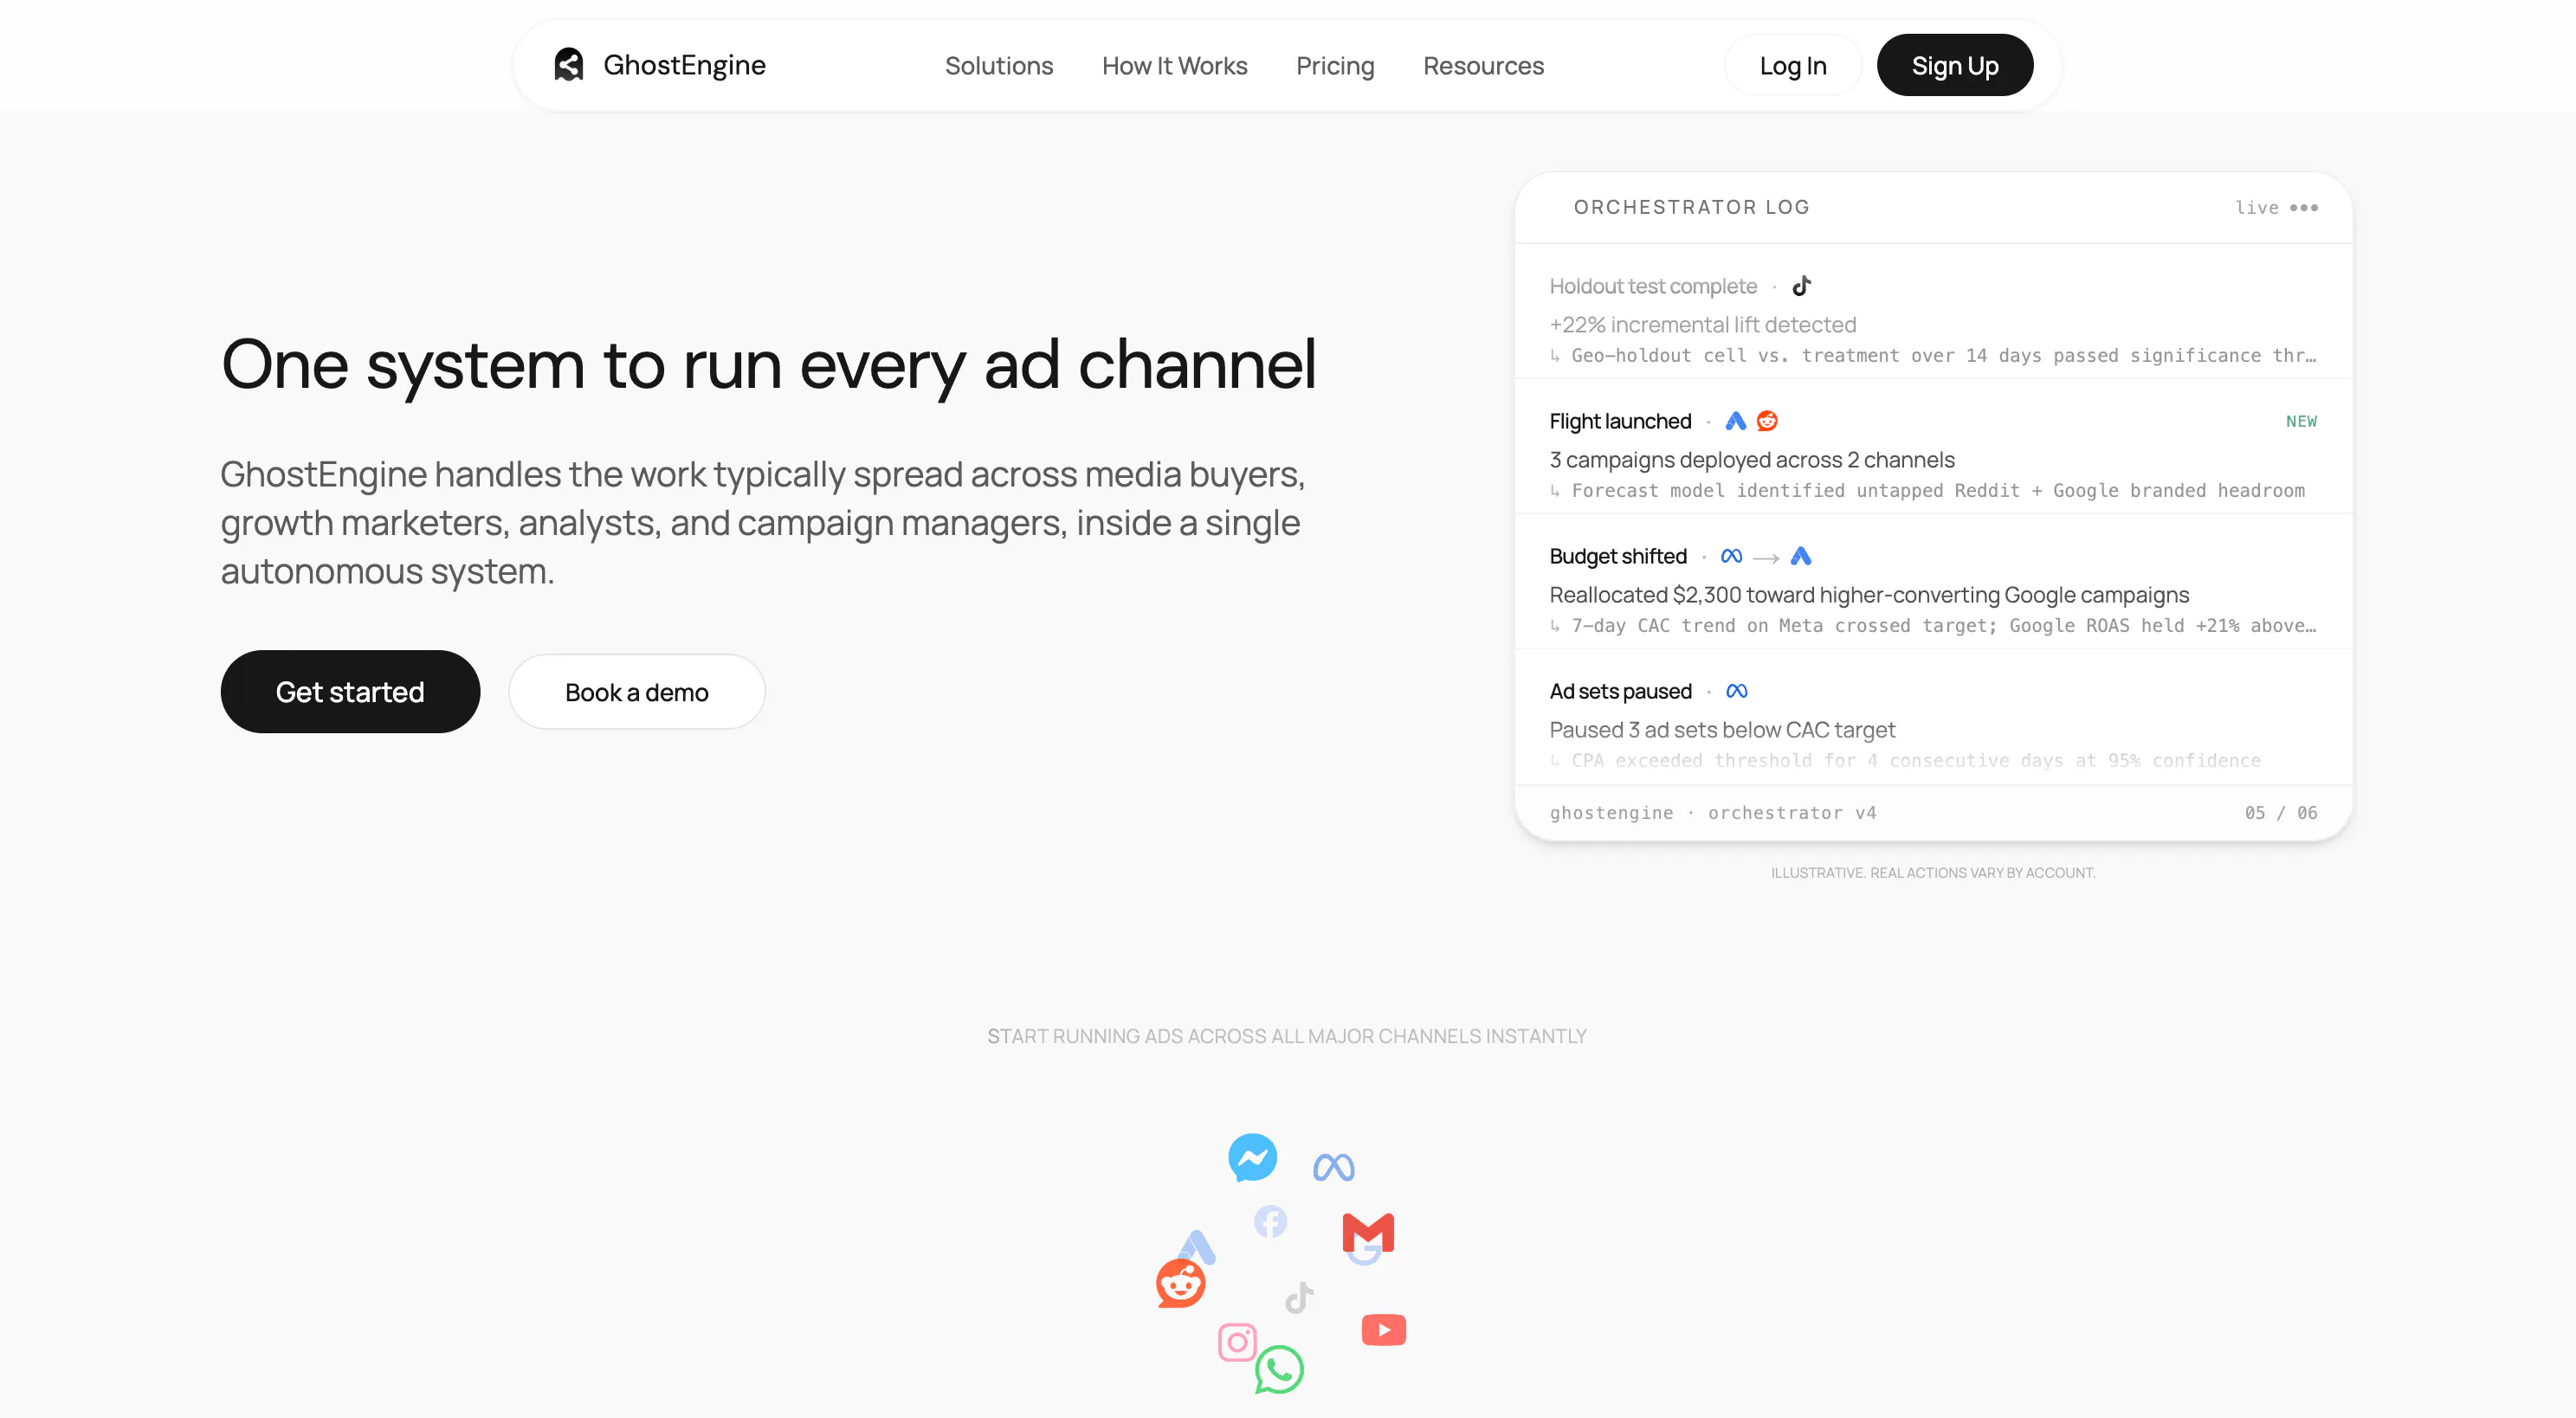Open the Pricing page
Image resolution: width=2576 pixels, height=1418 pixels.
click(1335, 66)
